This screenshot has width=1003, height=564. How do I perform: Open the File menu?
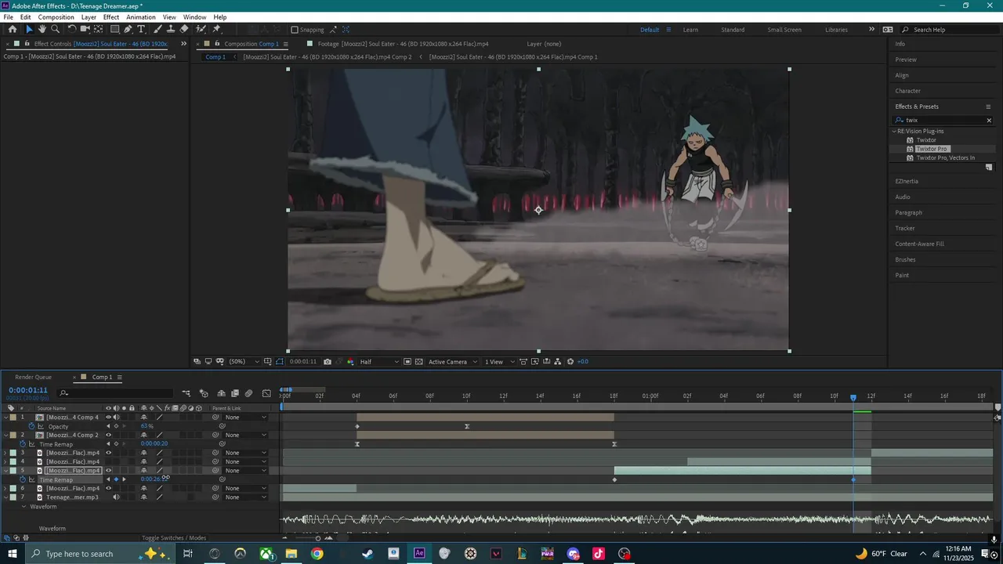point(8,17)
